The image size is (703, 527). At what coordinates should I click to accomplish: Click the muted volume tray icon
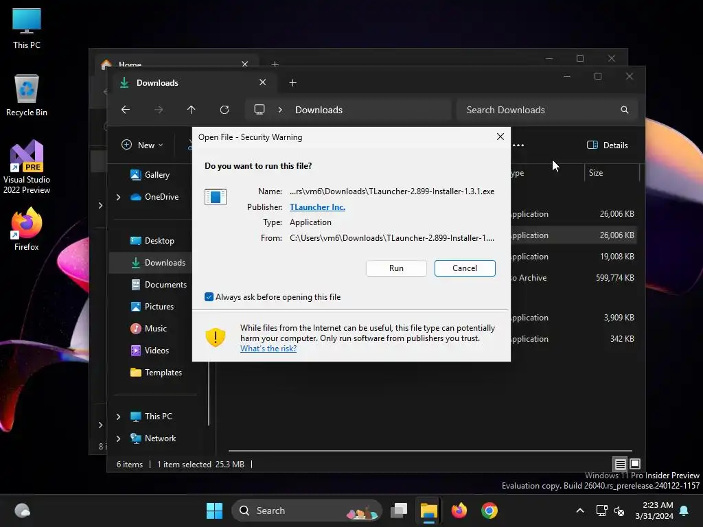pyautogui.click(x=620, y=511)
